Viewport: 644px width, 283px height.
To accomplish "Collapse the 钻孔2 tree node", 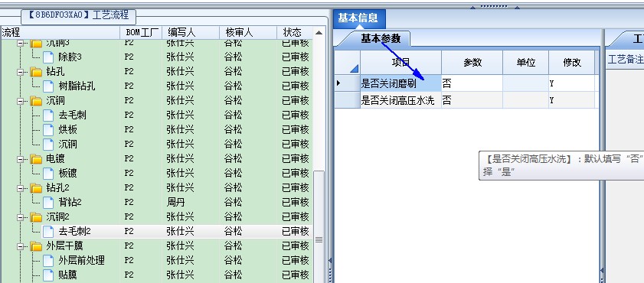I will tap(20, 188).
